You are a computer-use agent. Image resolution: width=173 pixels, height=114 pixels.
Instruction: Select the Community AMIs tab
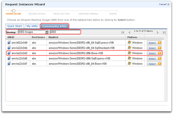pos(55,26)
